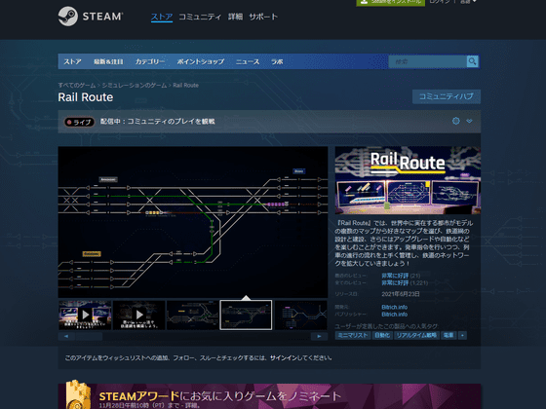546x409 pixels.
Task: Click the ミニマリスト tag
Action: point(353,335)
